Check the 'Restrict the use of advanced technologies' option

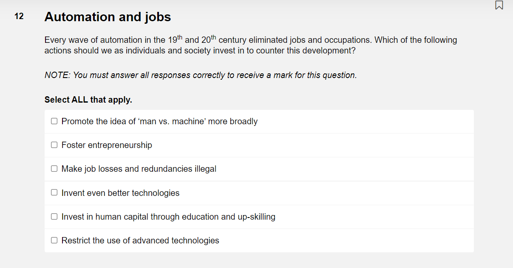(x=54, y=240)
